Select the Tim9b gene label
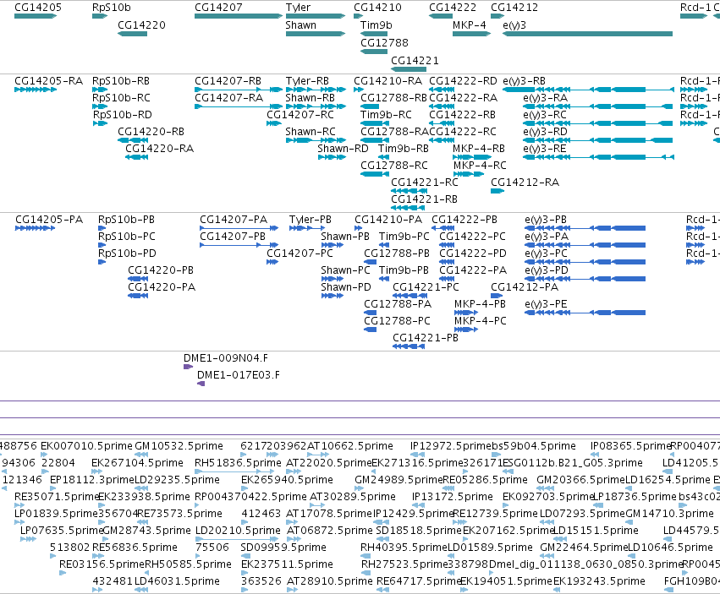Viewport: 720px width, 594px height. [376, 25]
